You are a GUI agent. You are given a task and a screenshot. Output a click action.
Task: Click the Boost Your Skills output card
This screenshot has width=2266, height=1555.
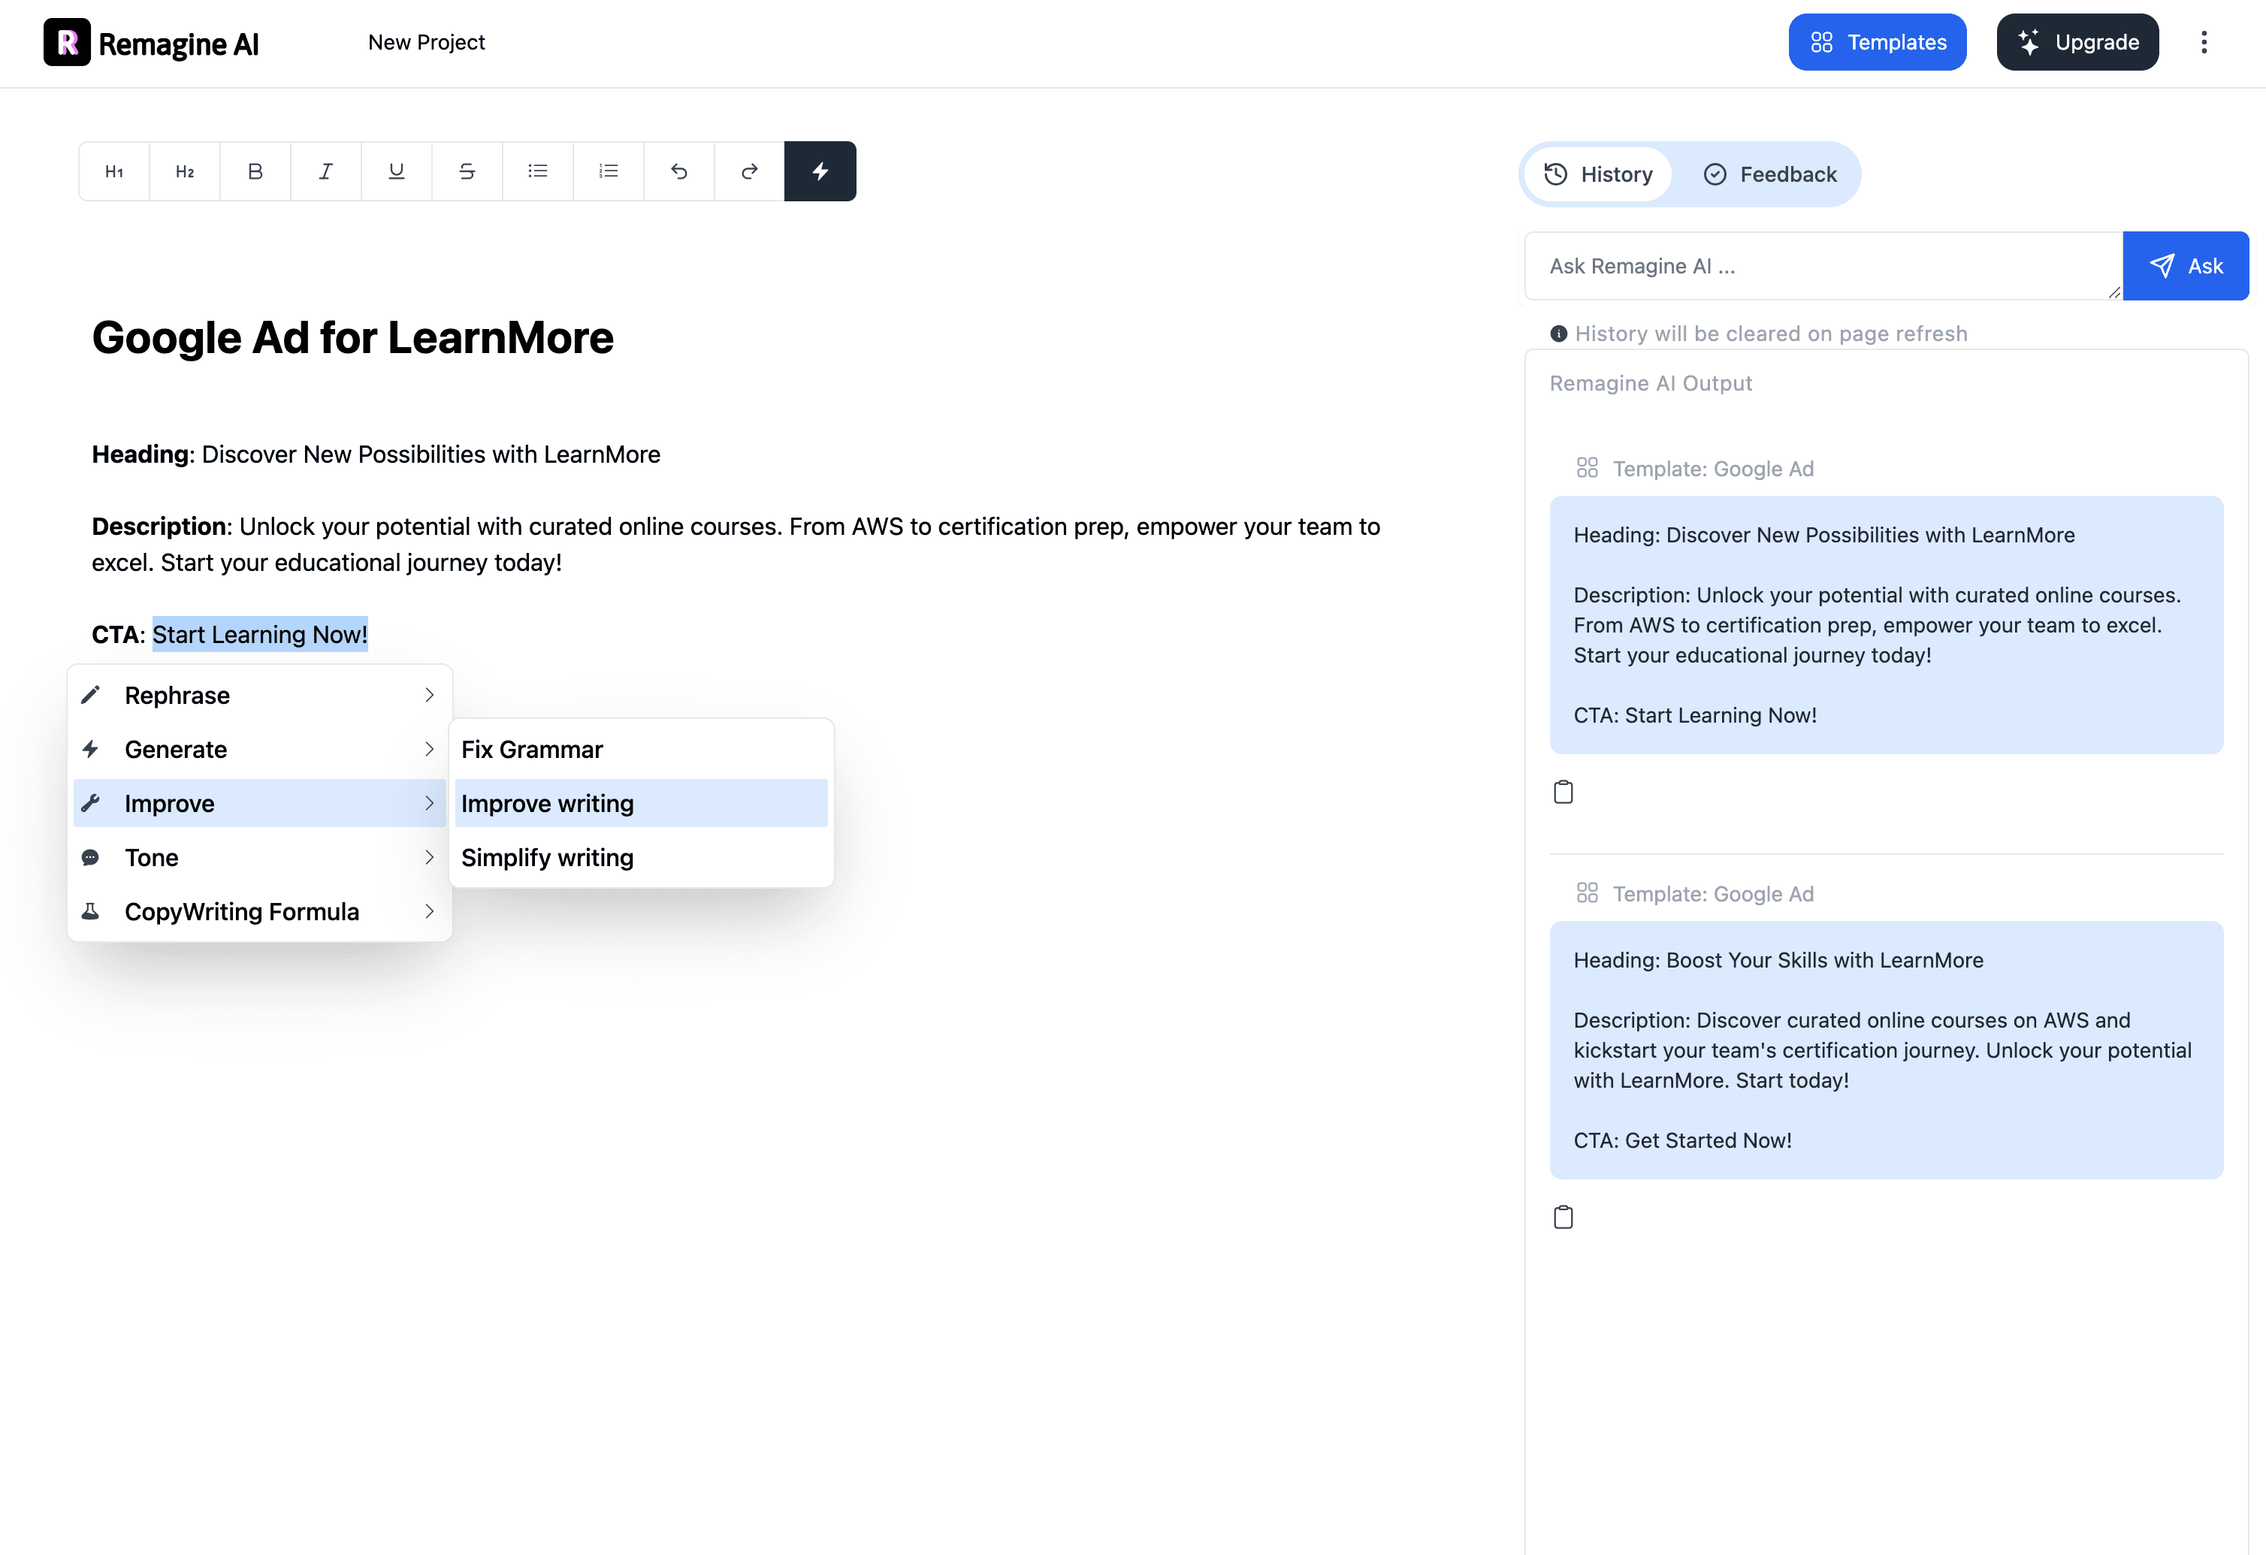[x=1886, y=1050]
